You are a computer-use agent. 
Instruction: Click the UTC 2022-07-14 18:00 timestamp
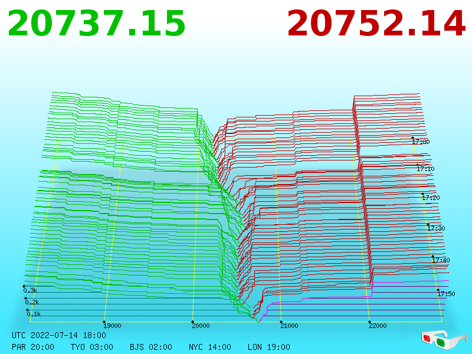click(x=59, y=335)
